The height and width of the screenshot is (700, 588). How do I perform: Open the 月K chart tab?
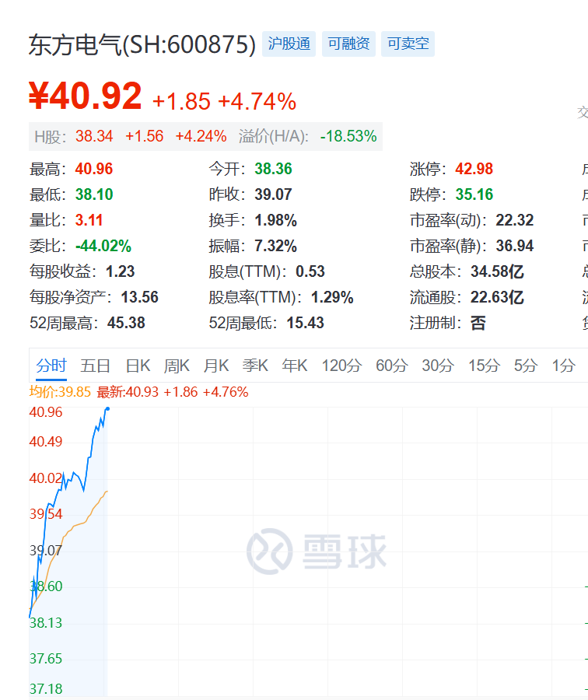tap(216, 366)
